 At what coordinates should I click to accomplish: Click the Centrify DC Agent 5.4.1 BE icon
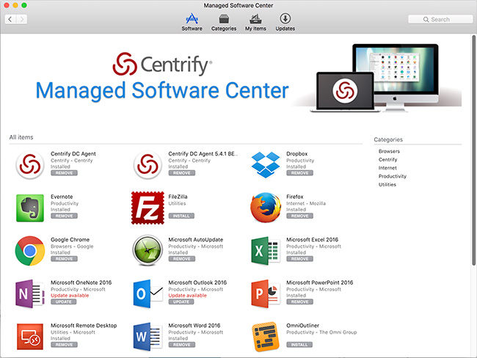coord(148,164)
